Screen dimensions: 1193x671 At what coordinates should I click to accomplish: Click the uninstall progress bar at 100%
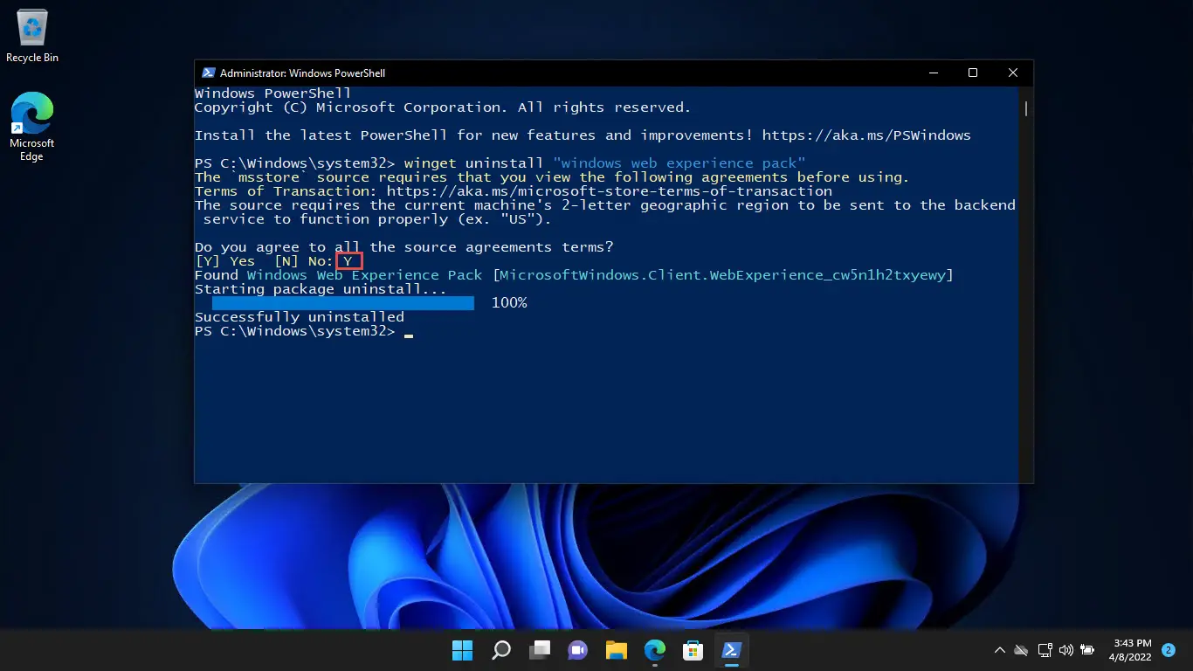[343, 303]
